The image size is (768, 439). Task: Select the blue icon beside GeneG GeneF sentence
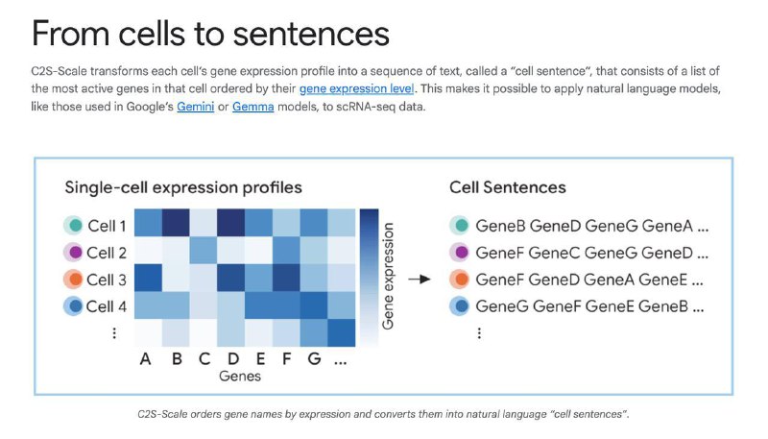click(x=461, y=306)
